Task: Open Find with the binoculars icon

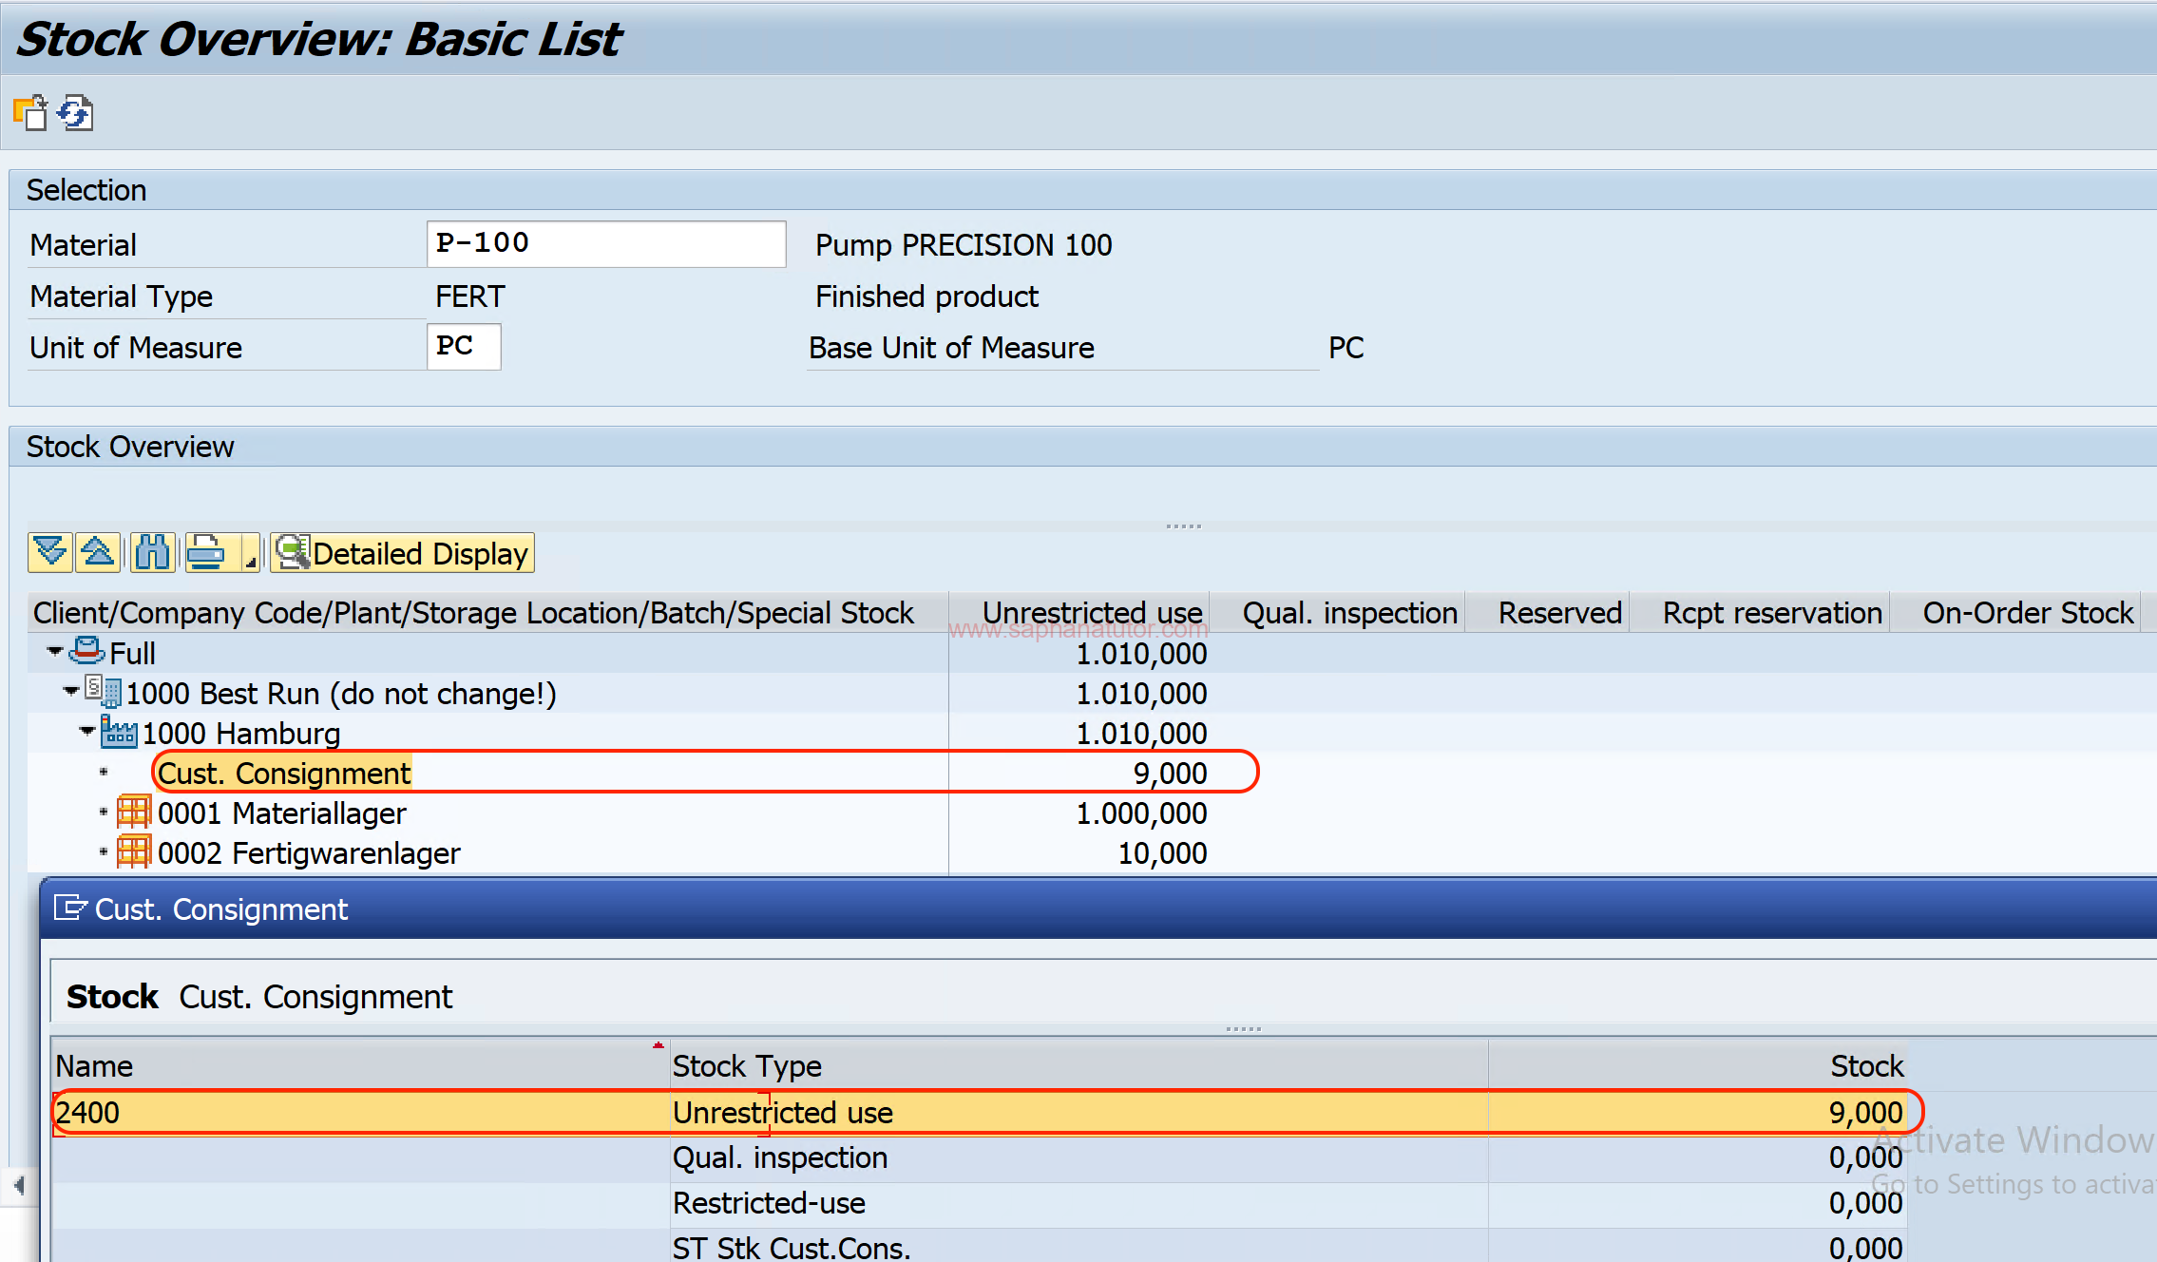Action: click(152, 552)
